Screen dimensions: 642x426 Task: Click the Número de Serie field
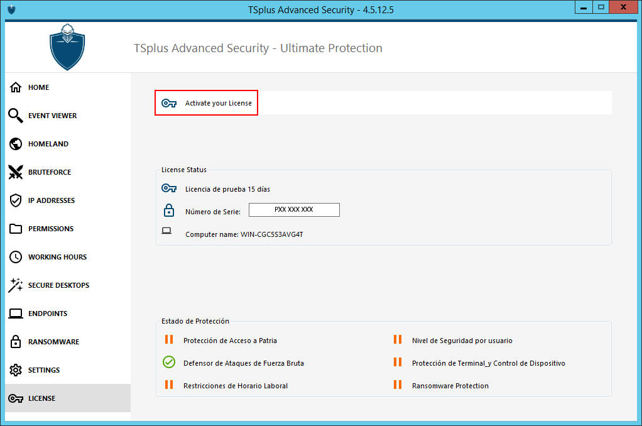point(294,210)
